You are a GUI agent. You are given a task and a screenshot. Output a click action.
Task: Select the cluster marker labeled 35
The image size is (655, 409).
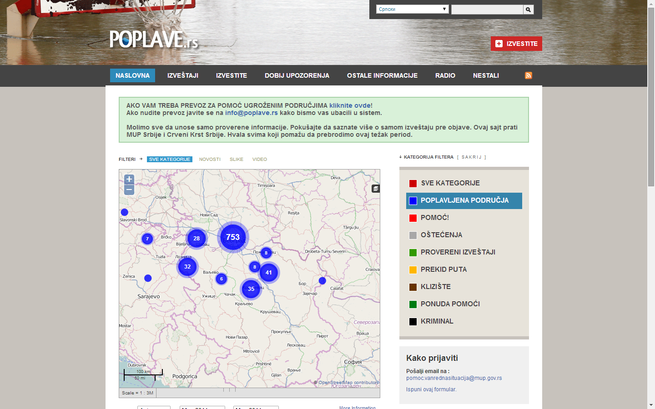pyautogui.click(x=251, y=289)
